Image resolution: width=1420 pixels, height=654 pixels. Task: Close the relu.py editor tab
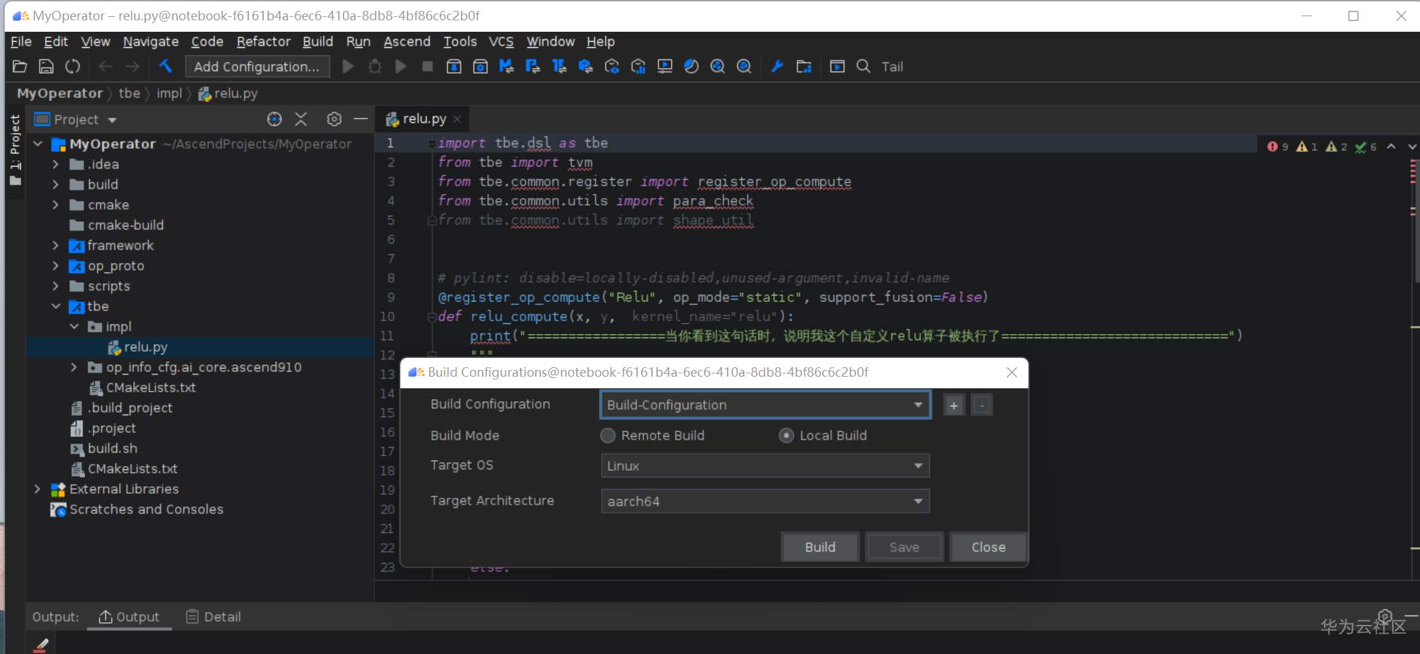coord(458,119)
